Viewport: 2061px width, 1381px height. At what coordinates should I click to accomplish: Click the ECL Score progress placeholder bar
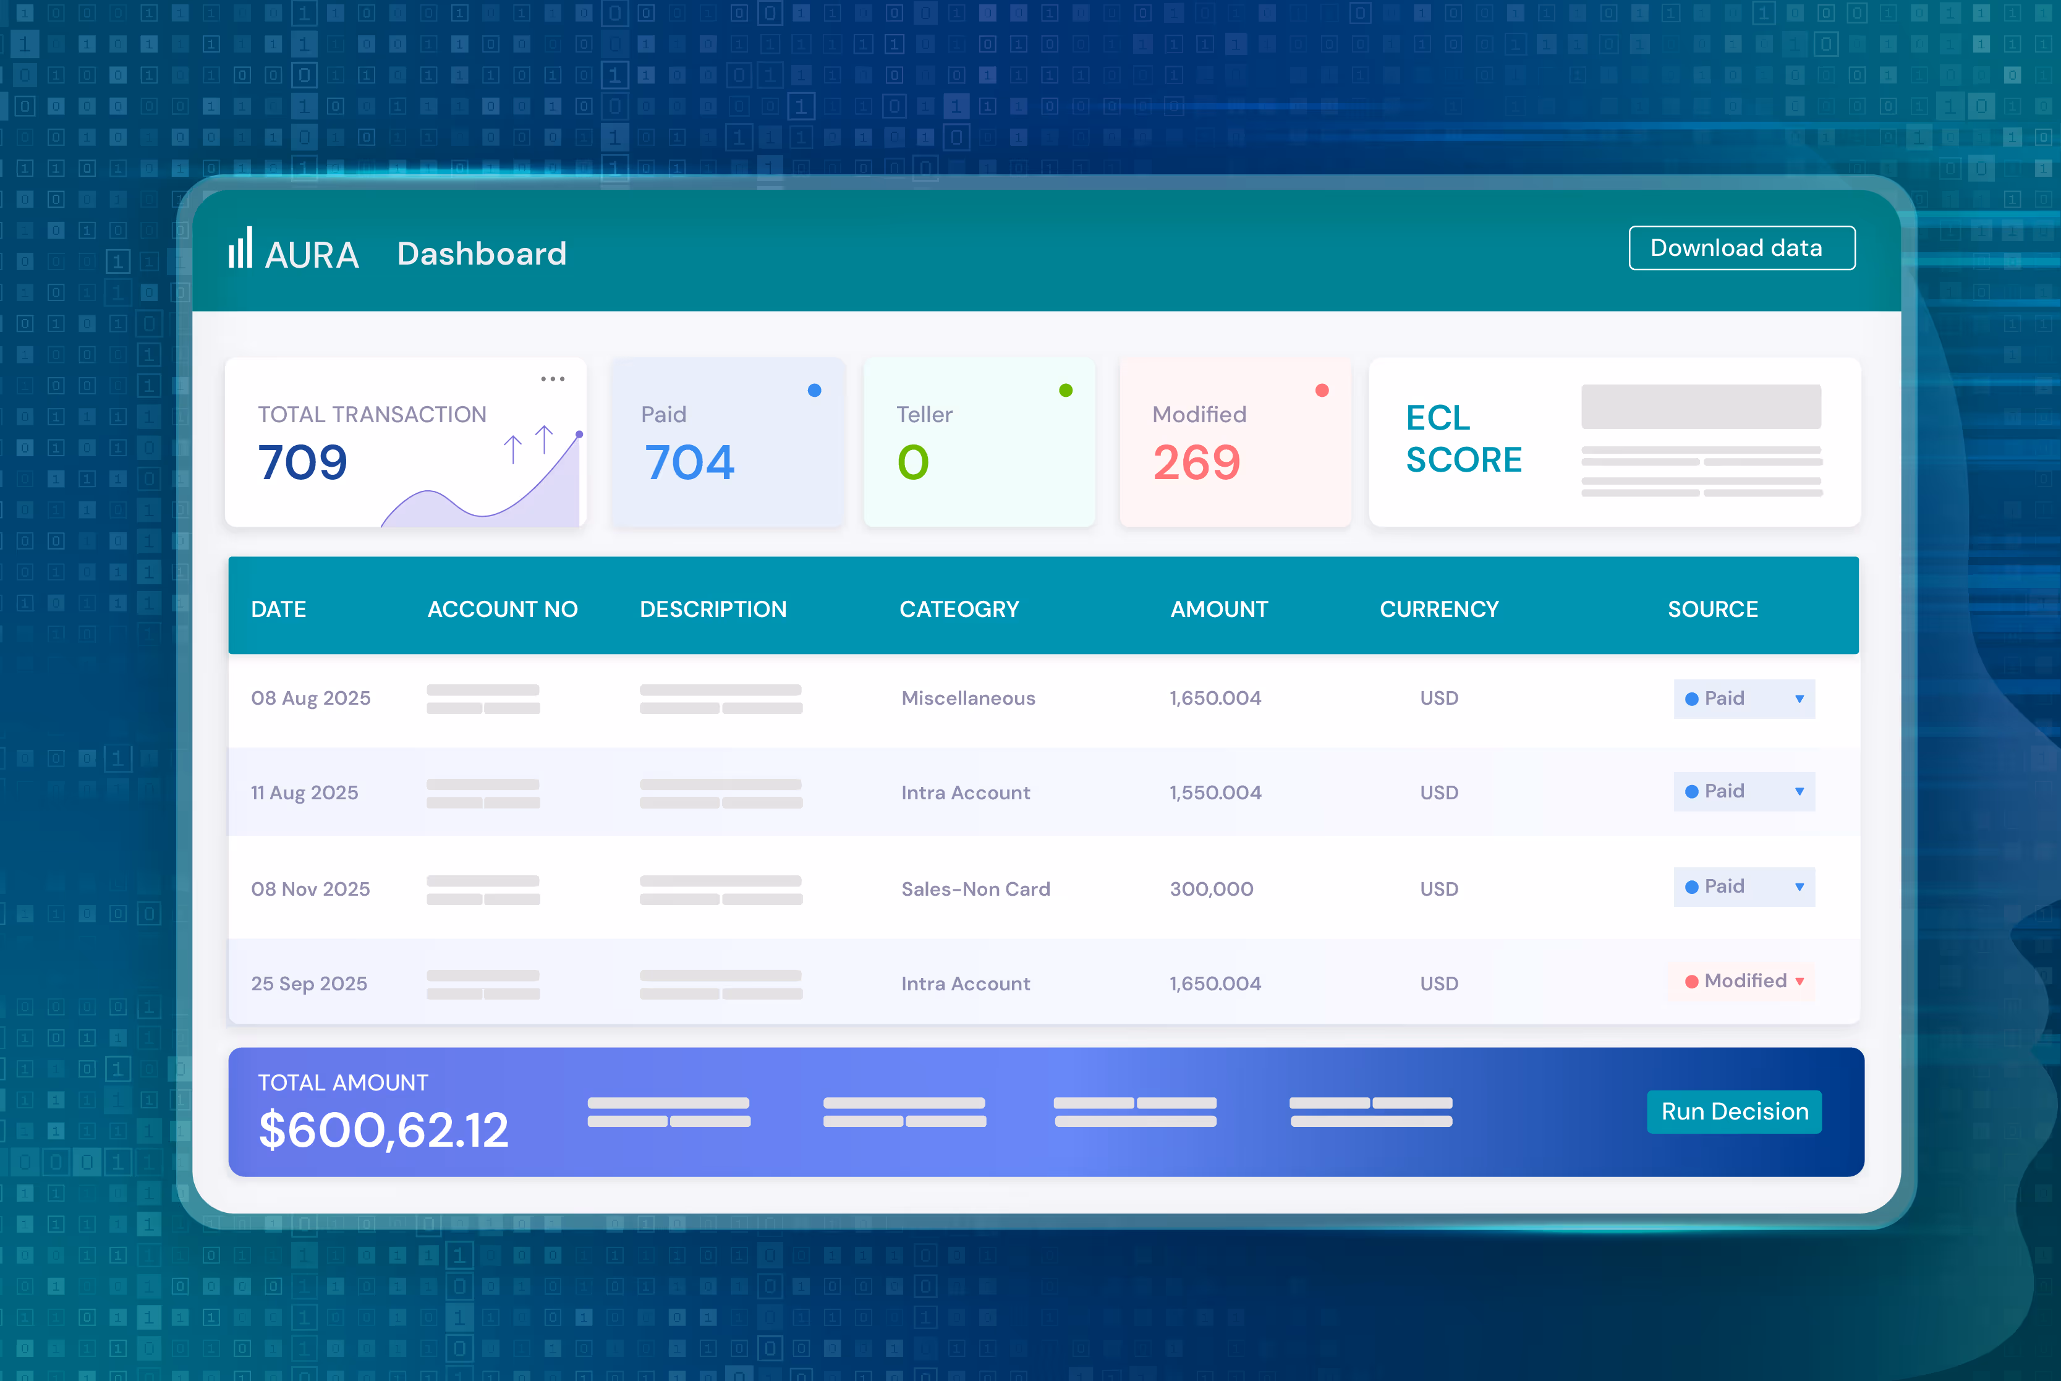[x=1700, y=406]
